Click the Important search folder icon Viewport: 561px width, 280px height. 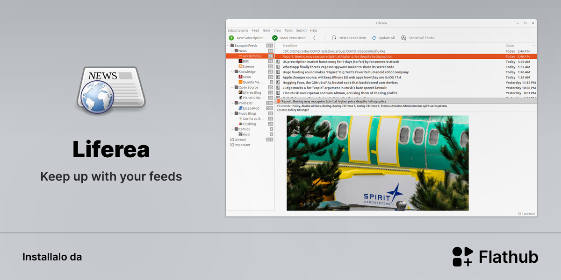[x=232, y=145]
